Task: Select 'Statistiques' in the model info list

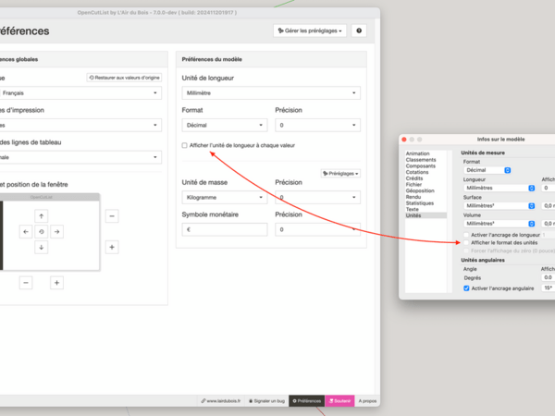Action: point(421,202)
